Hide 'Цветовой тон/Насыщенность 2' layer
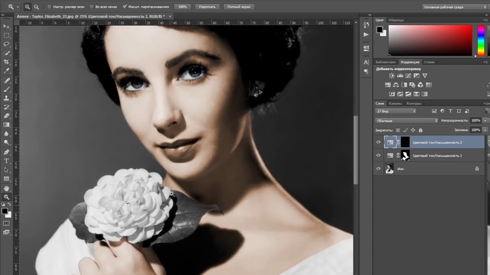This screenshot has width=490, height=275. (379, 142)
